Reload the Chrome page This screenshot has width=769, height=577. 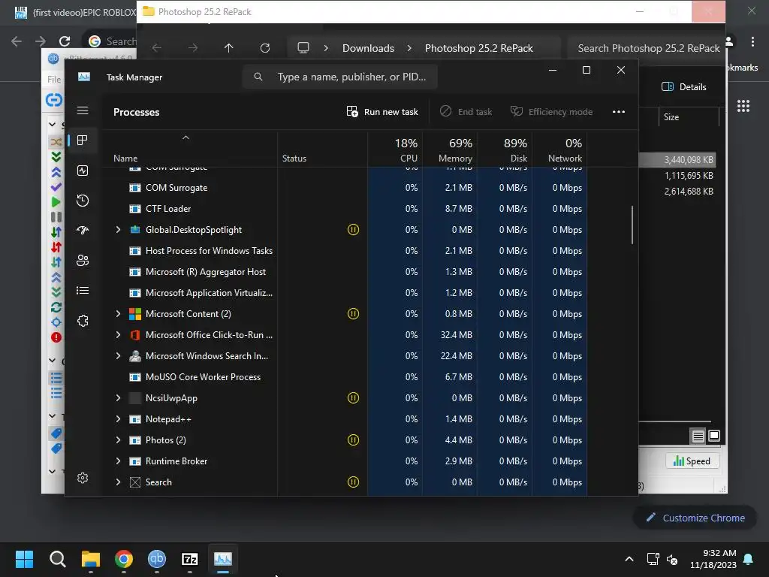(x=65, y=41)
